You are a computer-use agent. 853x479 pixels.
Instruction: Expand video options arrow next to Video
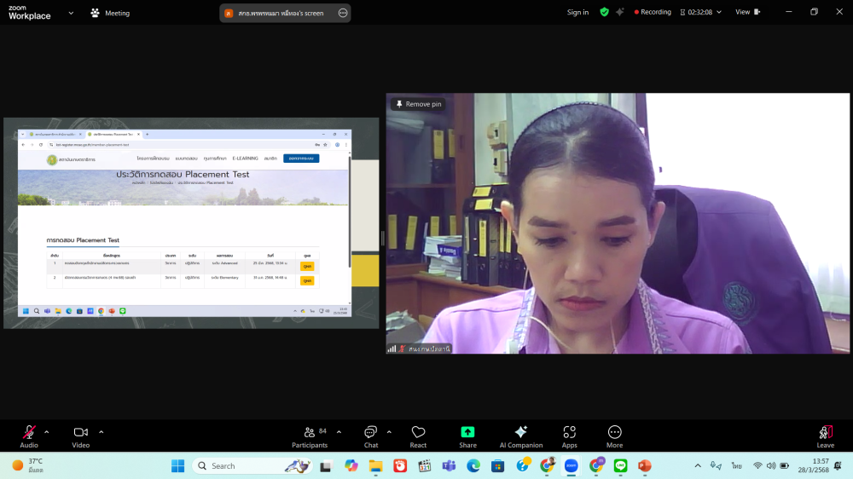pyautogui.click(x=102, y=431)
